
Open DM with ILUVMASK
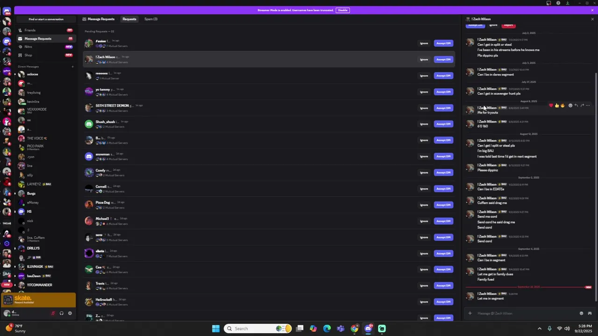[45, 266]
